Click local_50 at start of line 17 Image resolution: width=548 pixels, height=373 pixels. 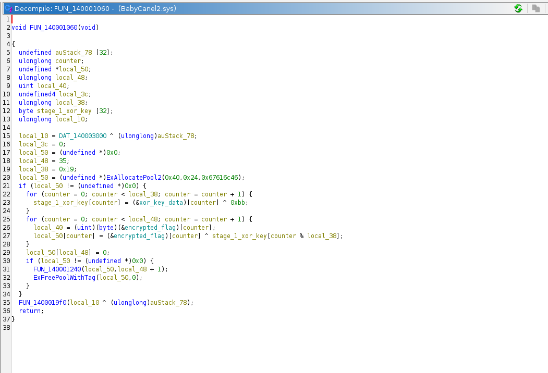click(33, 153)
